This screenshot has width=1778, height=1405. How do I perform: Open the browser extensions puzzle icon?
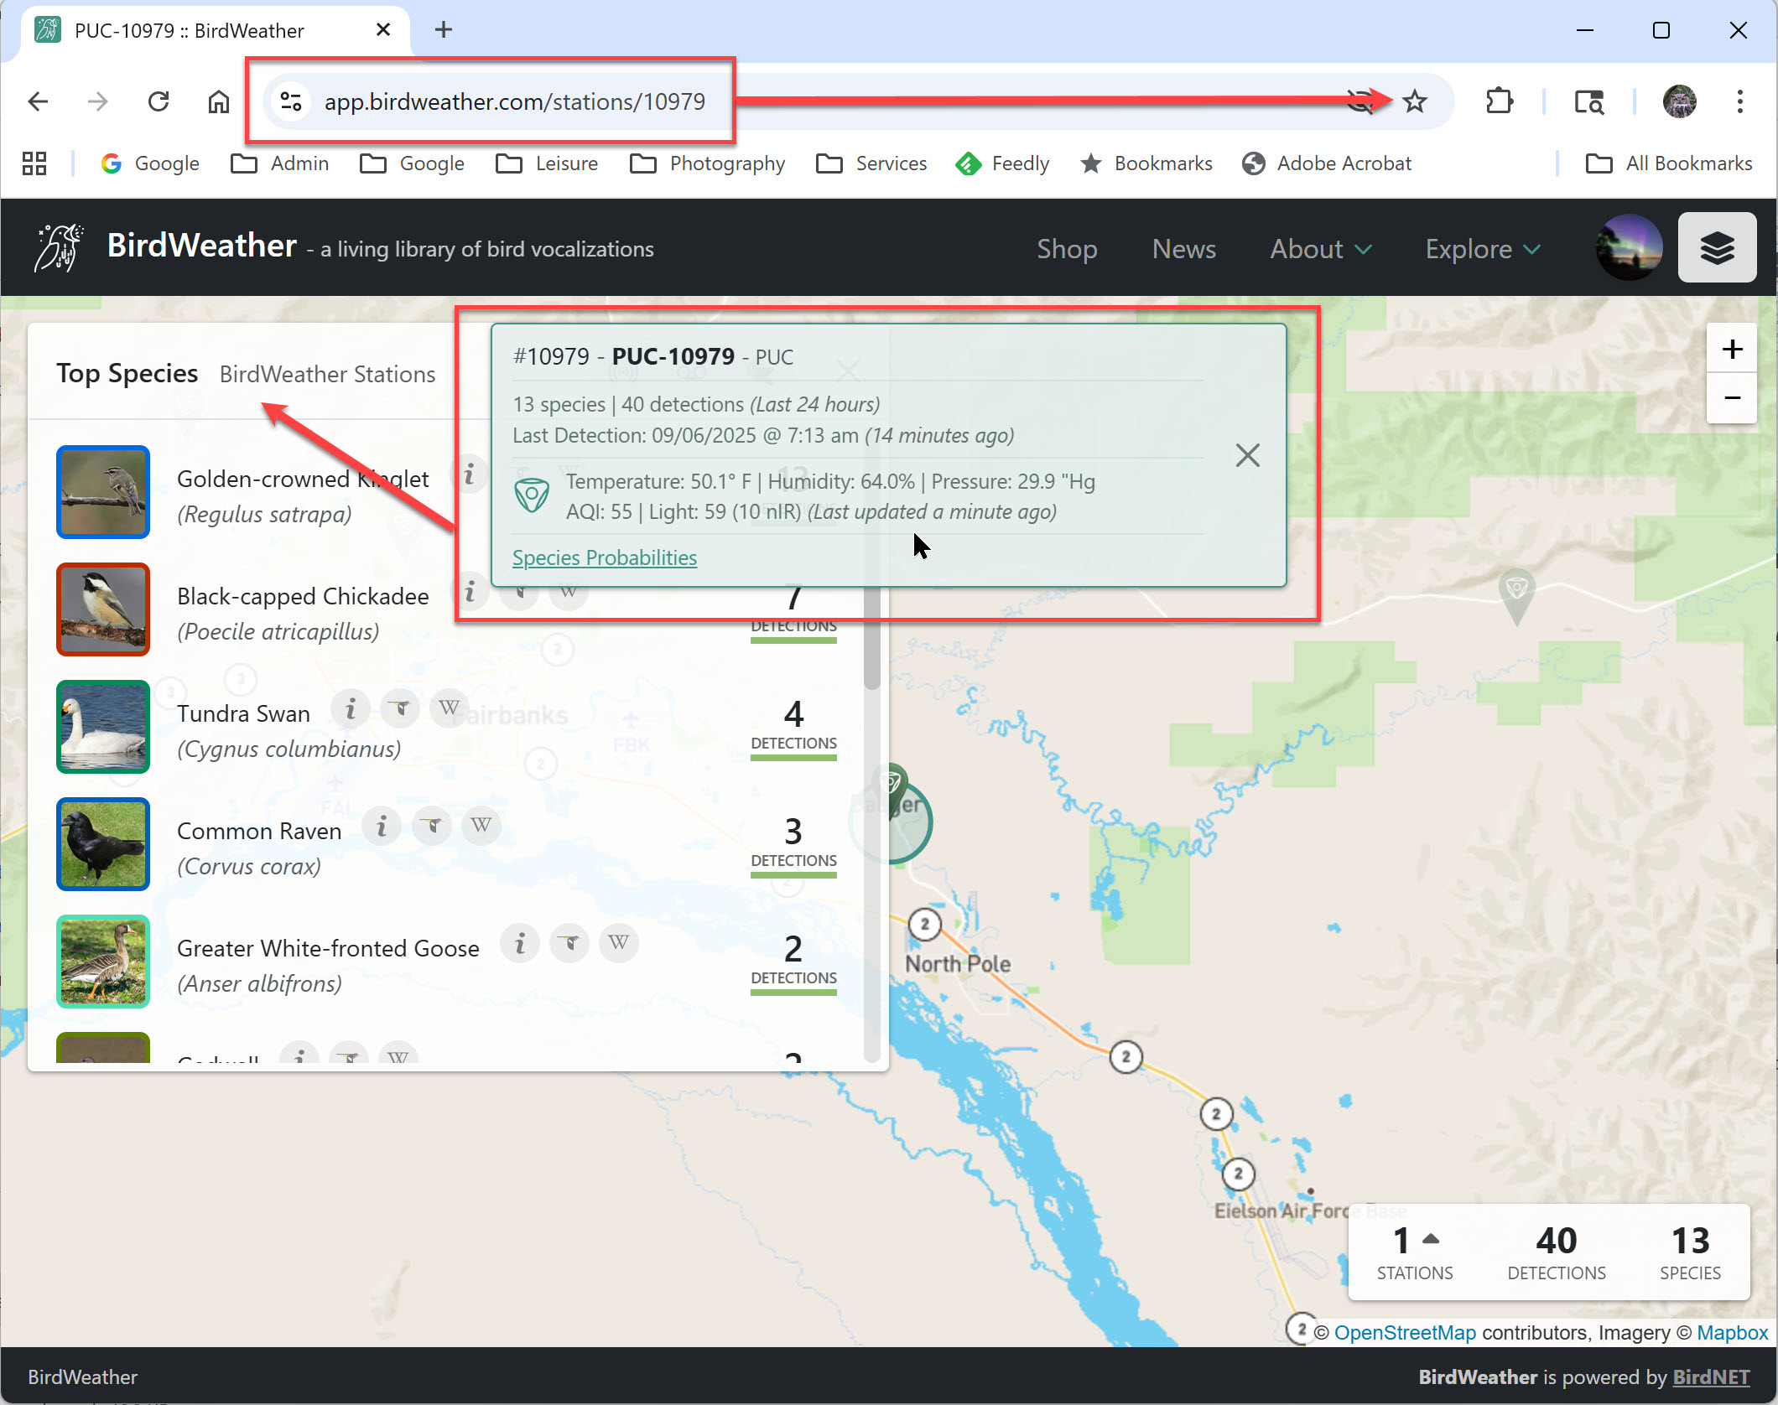tap(1499, 101)
